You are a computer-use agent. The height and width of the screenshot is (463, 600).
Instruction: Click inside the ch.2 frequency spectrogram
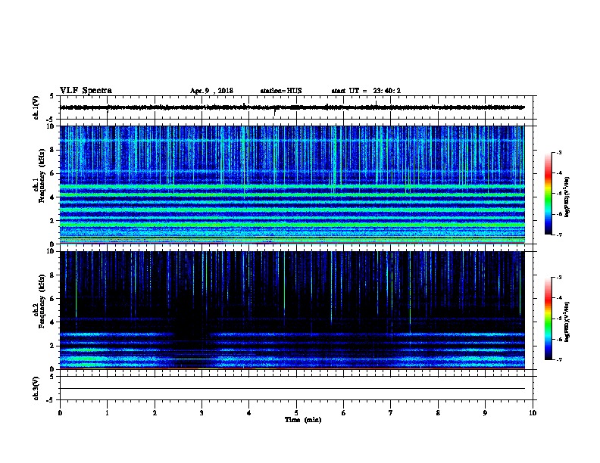292,310
